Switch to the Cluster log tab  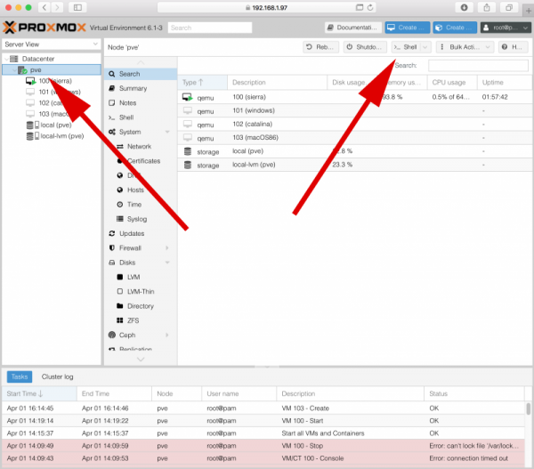point(57,376)
